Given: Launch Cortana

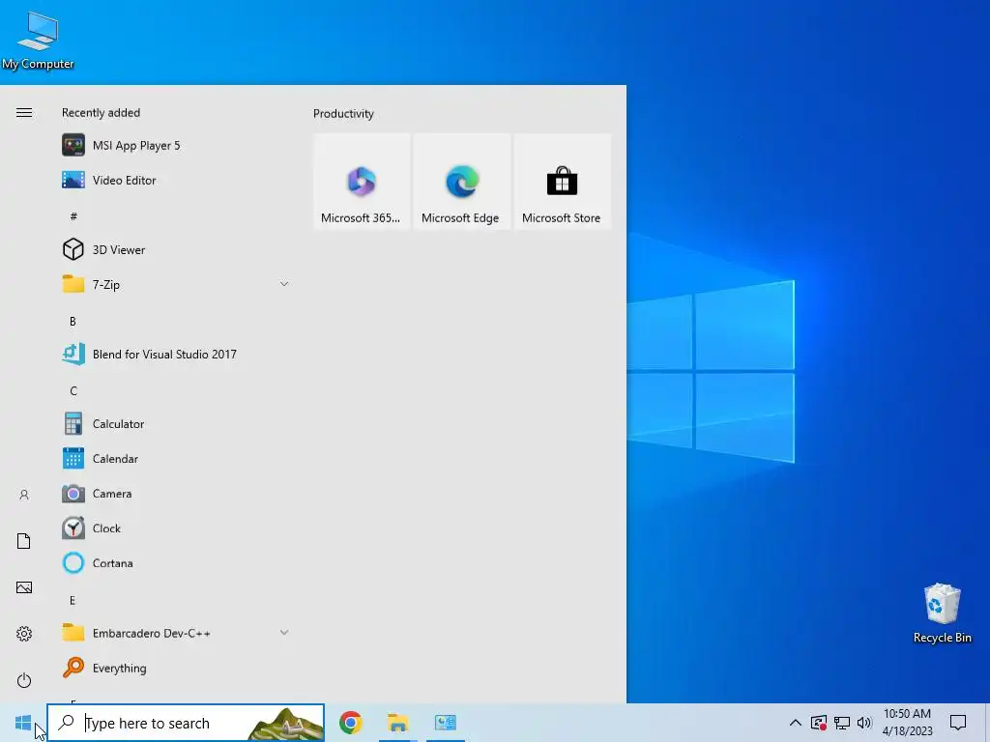Looking at the screenshot, I should (176, 563).
